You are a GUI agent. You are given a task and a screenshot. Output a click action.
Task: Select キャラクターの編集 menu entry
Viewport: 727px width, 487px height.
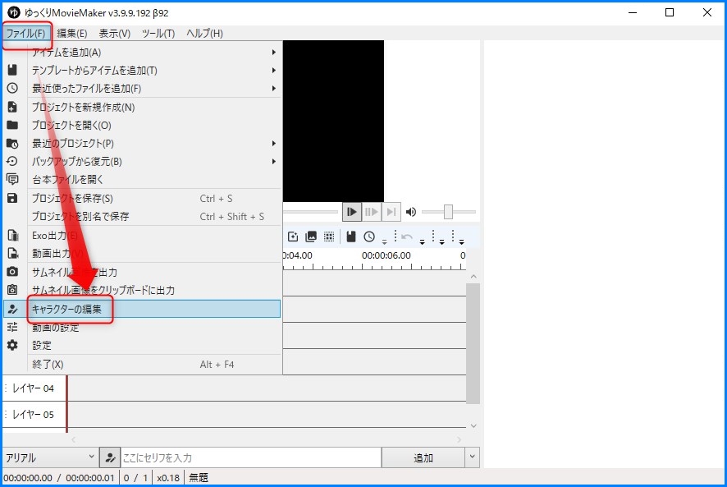click(x=142, y=309)
